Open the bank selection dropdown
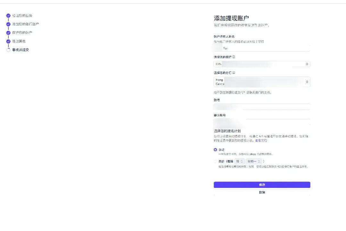Viewport: 346px width, 231px height. point(262,64)
